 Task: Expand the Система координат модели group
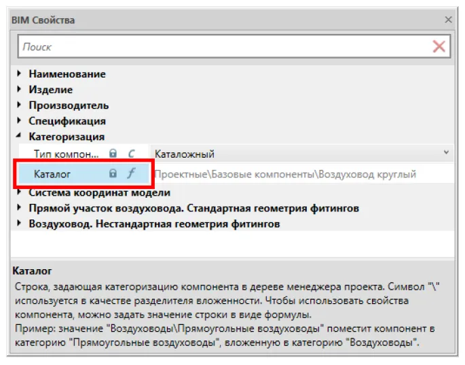[19, 192]
